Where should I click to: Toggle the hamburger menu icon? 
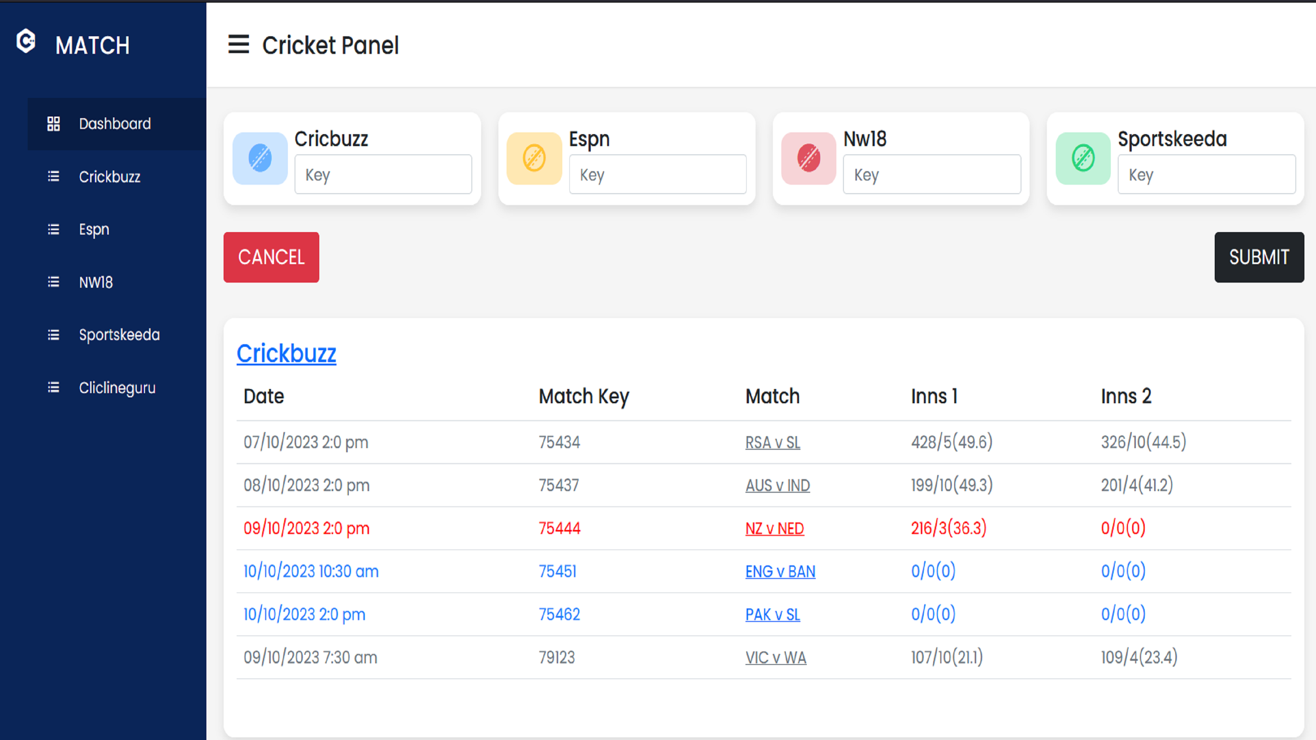coord(239,44)
